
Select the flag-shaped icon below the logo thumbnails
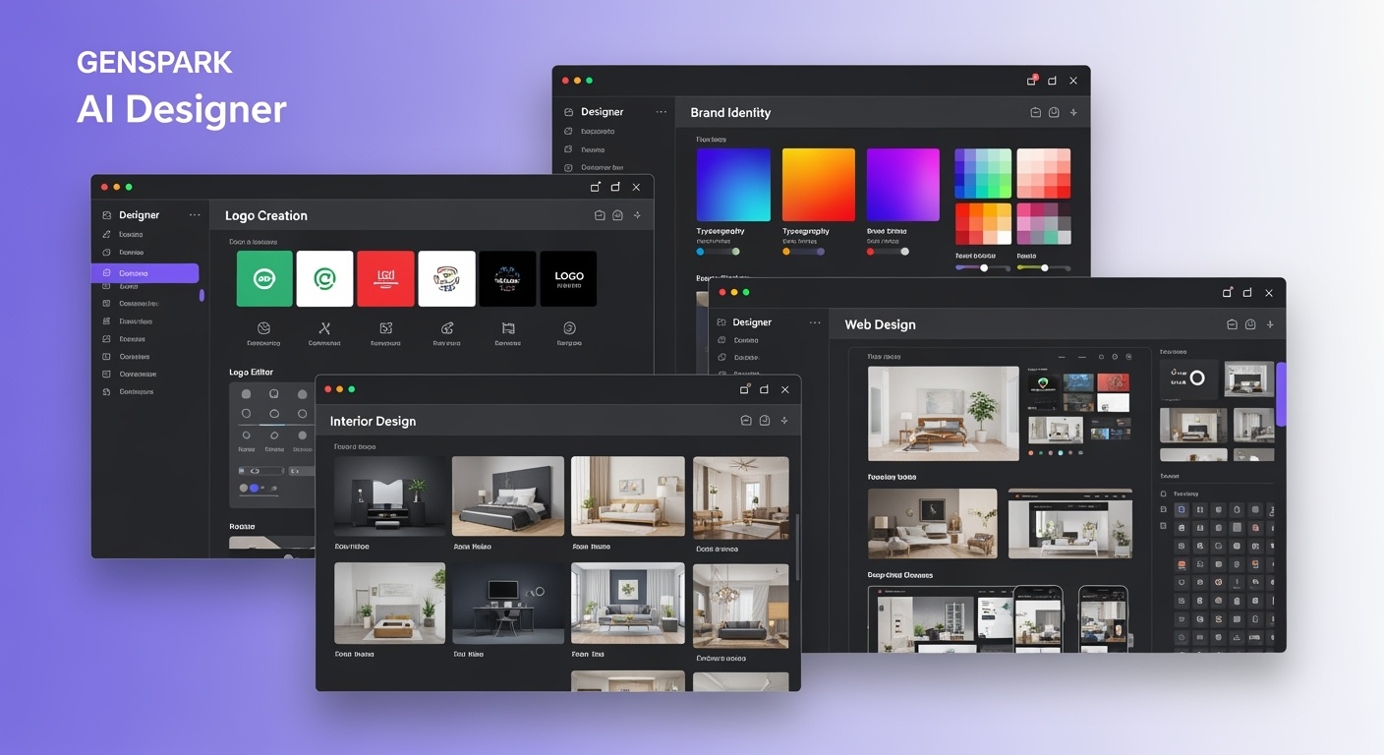[x=508, y=328]
